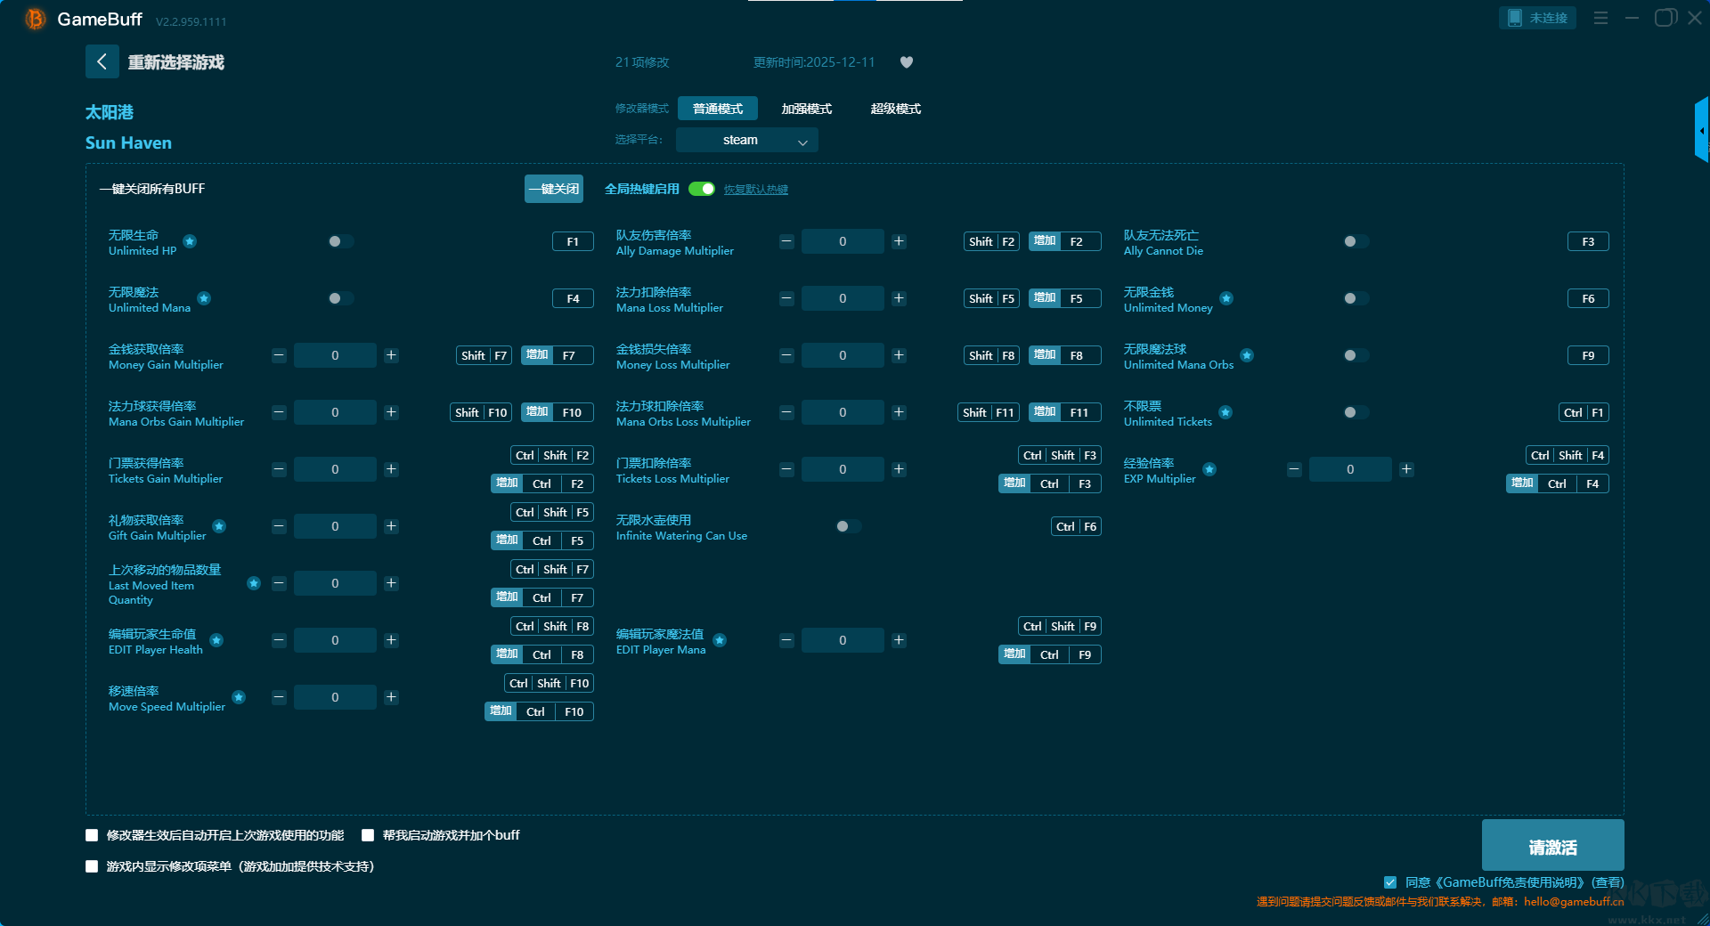Image resolution: width=1710 pixels, height=926 pixels.
Task: Click the star next to EXP Multiplier
Action: point(1209,469)
